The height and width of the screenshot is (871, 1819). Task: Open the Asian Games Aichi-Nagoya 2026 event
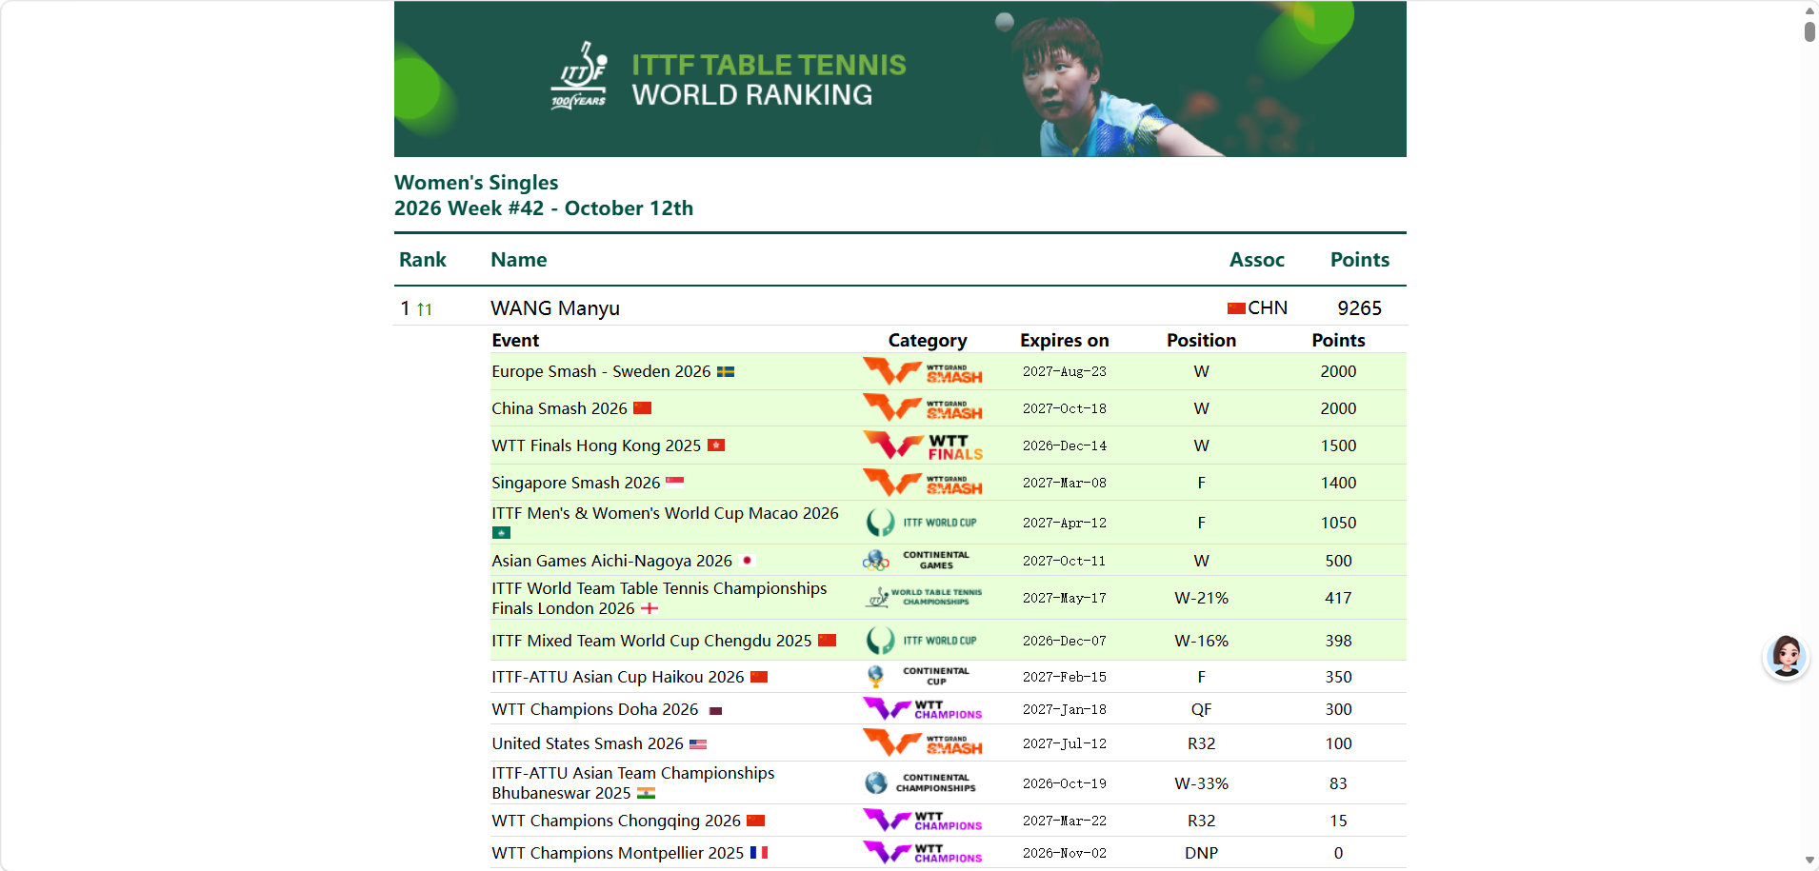pos(611,561)
